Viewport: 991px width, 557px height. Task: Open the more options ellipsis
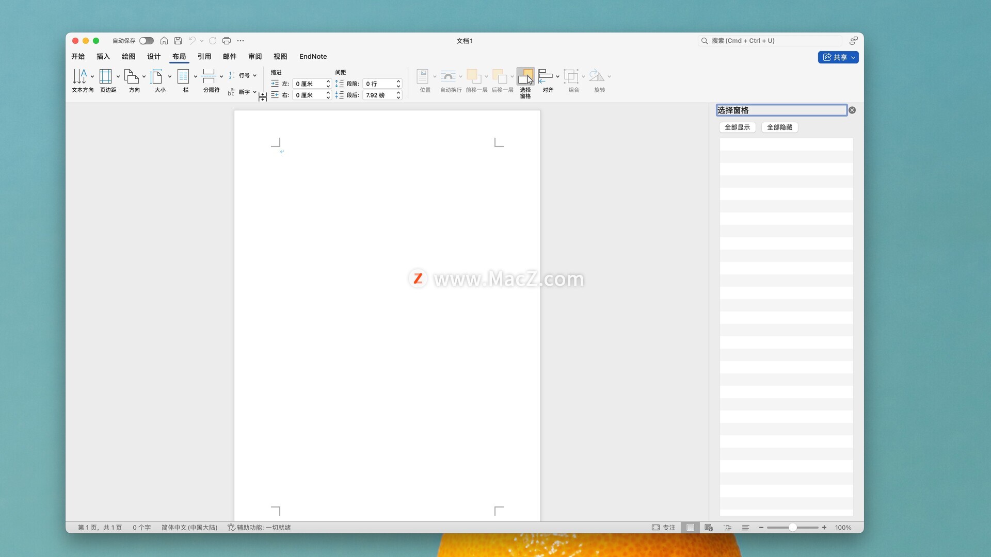tap(241, 41)
